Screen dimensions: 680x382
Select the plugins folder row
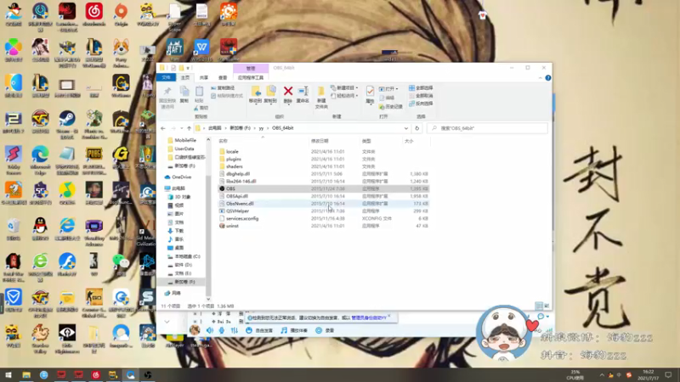pyautogui.click(x=323, y=159)
